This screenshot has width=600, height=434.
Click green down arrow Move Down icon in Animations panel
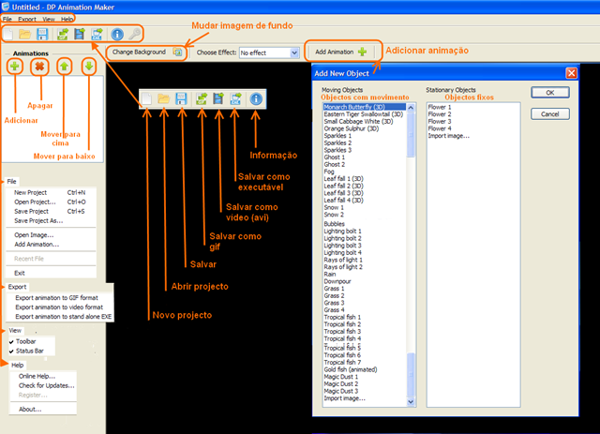pyautogui.click(x=89, y=67)
